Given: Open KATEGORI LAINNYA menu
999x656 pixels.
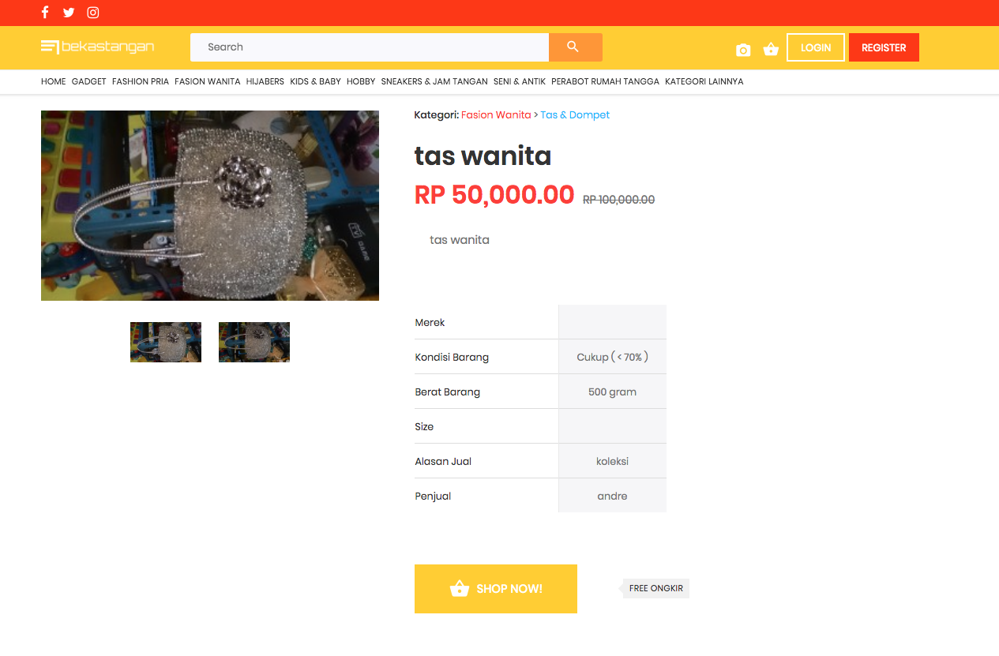Looking at the screenshot, I should 704,81.
